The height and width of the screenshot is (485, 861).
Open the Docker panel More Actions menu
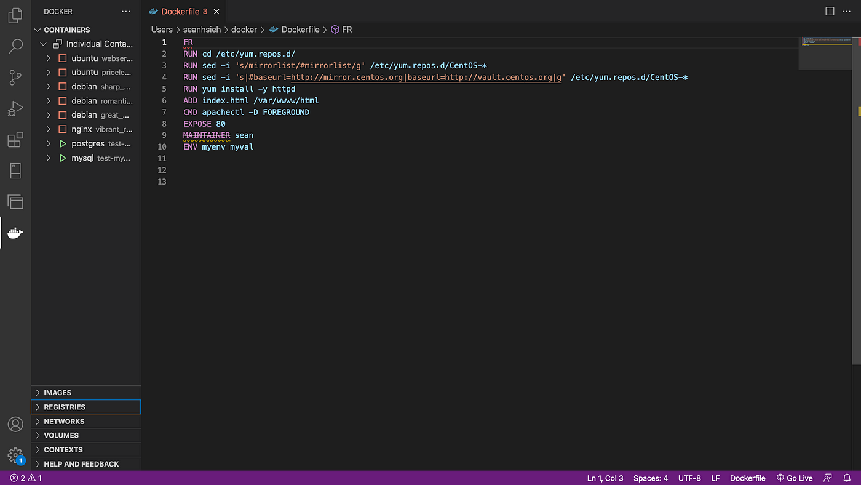126,11
